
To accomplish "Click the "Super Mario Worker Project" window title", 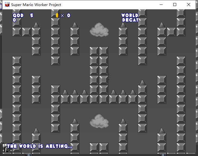I will pos(36,5).
